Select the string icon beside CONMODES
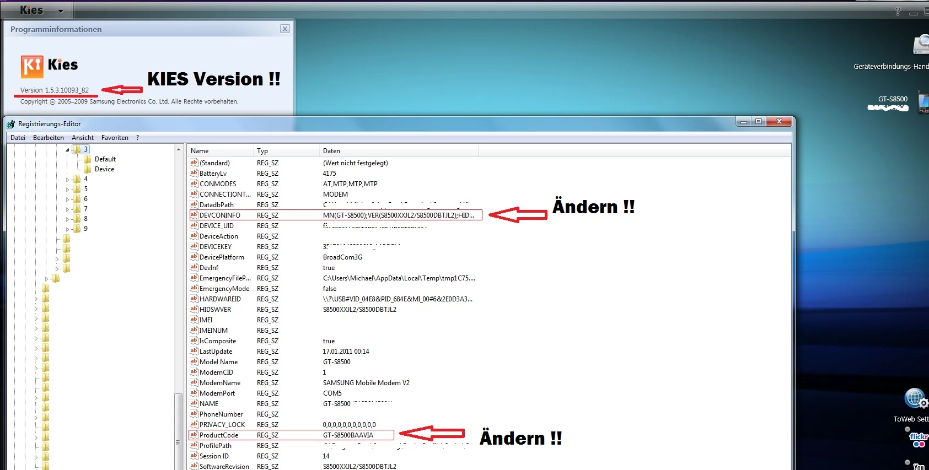This screenshot has height=470, width=929. coord(194,184)
